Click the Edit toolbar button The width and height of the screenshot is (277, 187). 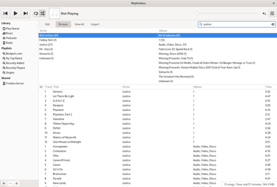[47, 24]
